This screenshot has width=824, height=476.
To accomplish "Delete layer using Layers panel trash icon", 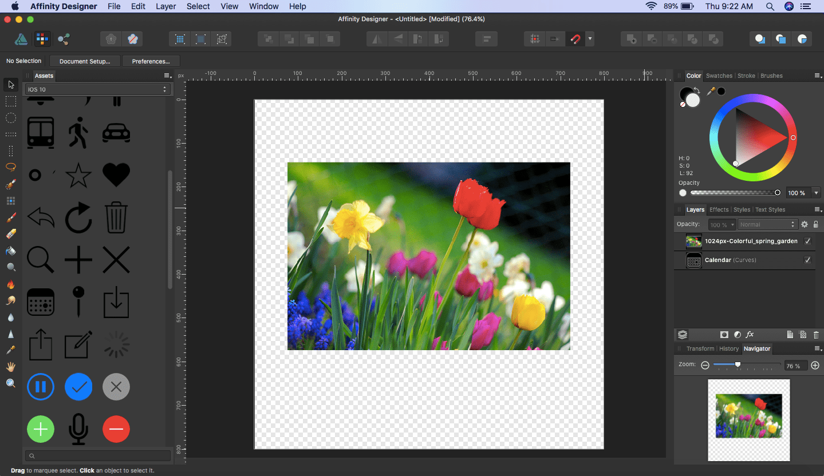I will (816, 335).
